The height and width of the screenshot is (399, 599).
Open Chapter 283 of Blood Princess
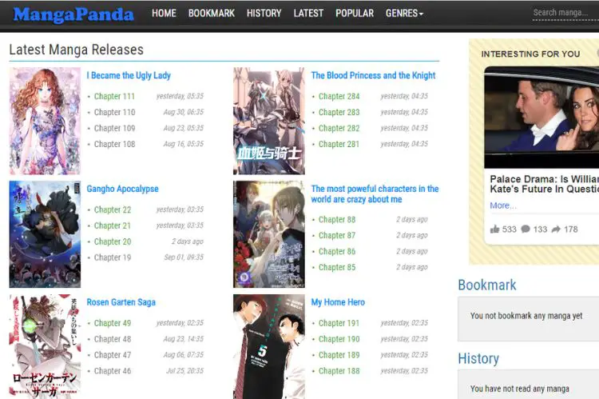point(339,113)
